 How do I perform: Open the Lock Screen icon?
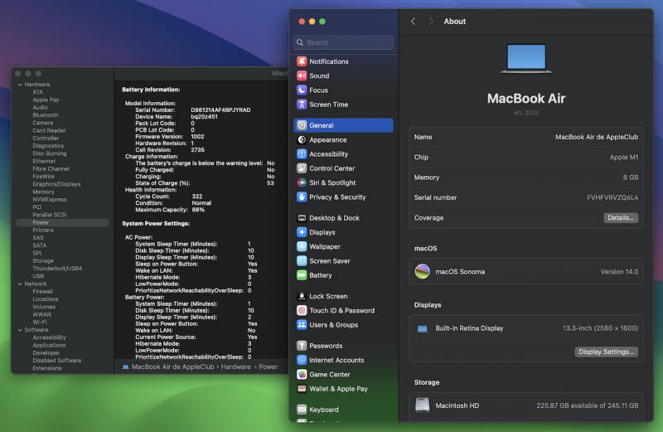pyautogui.click(x=302, y=296)
